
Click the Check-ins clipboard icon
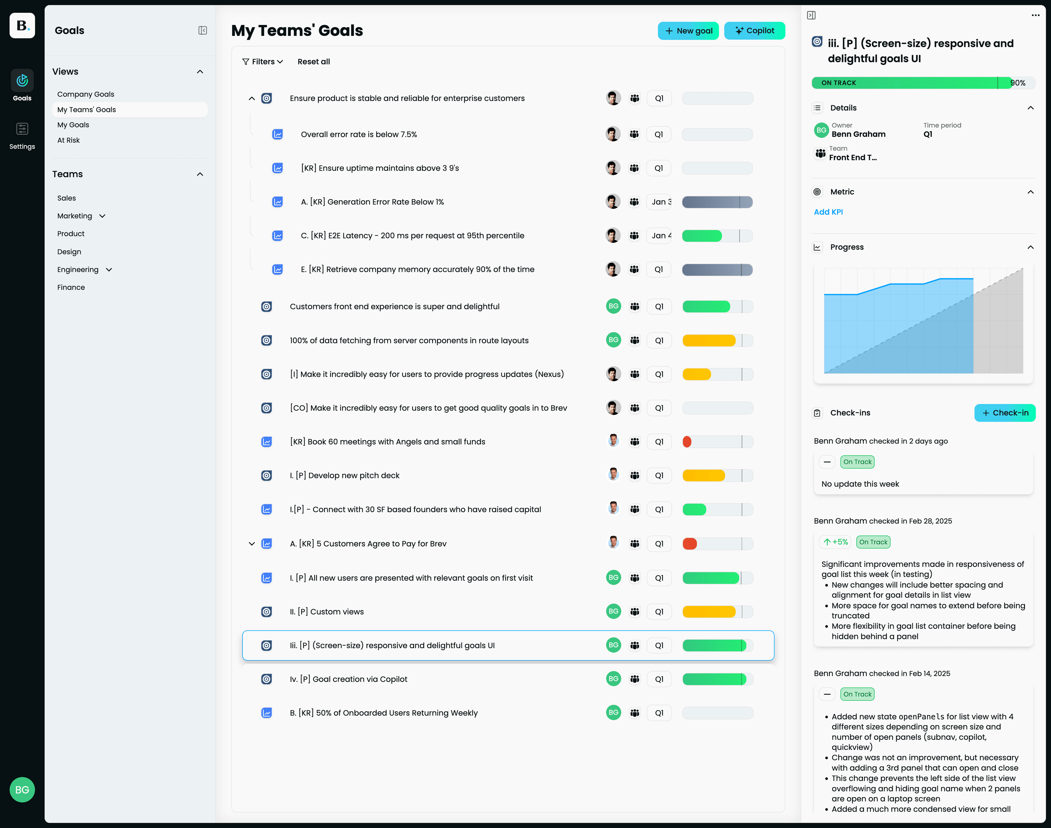click(817, 413)
